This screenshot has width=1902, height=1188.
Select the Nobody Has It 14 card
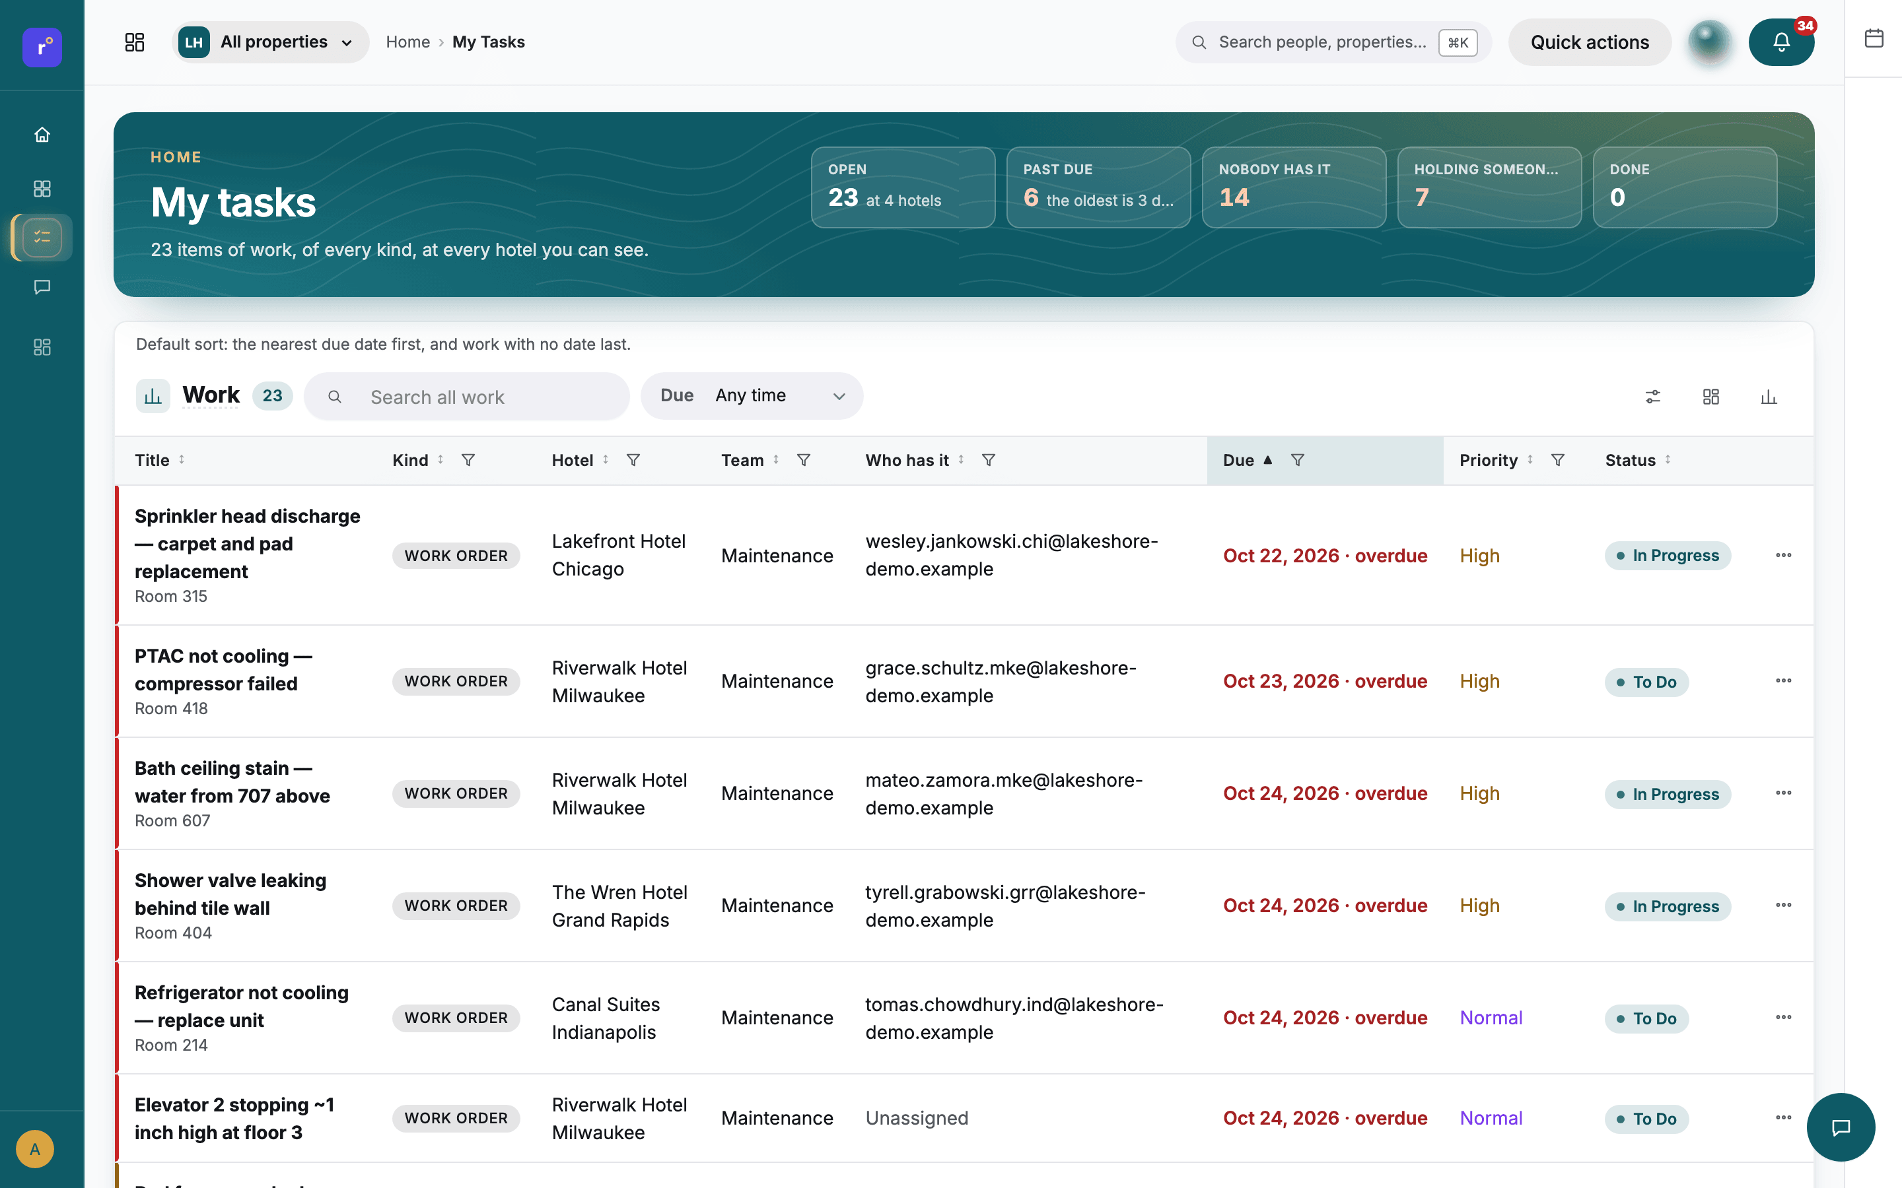[x=1294, y=188]
